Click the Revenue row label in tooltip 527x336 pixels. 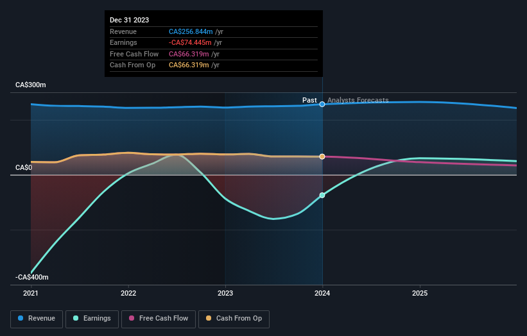[x=123, y=31]
